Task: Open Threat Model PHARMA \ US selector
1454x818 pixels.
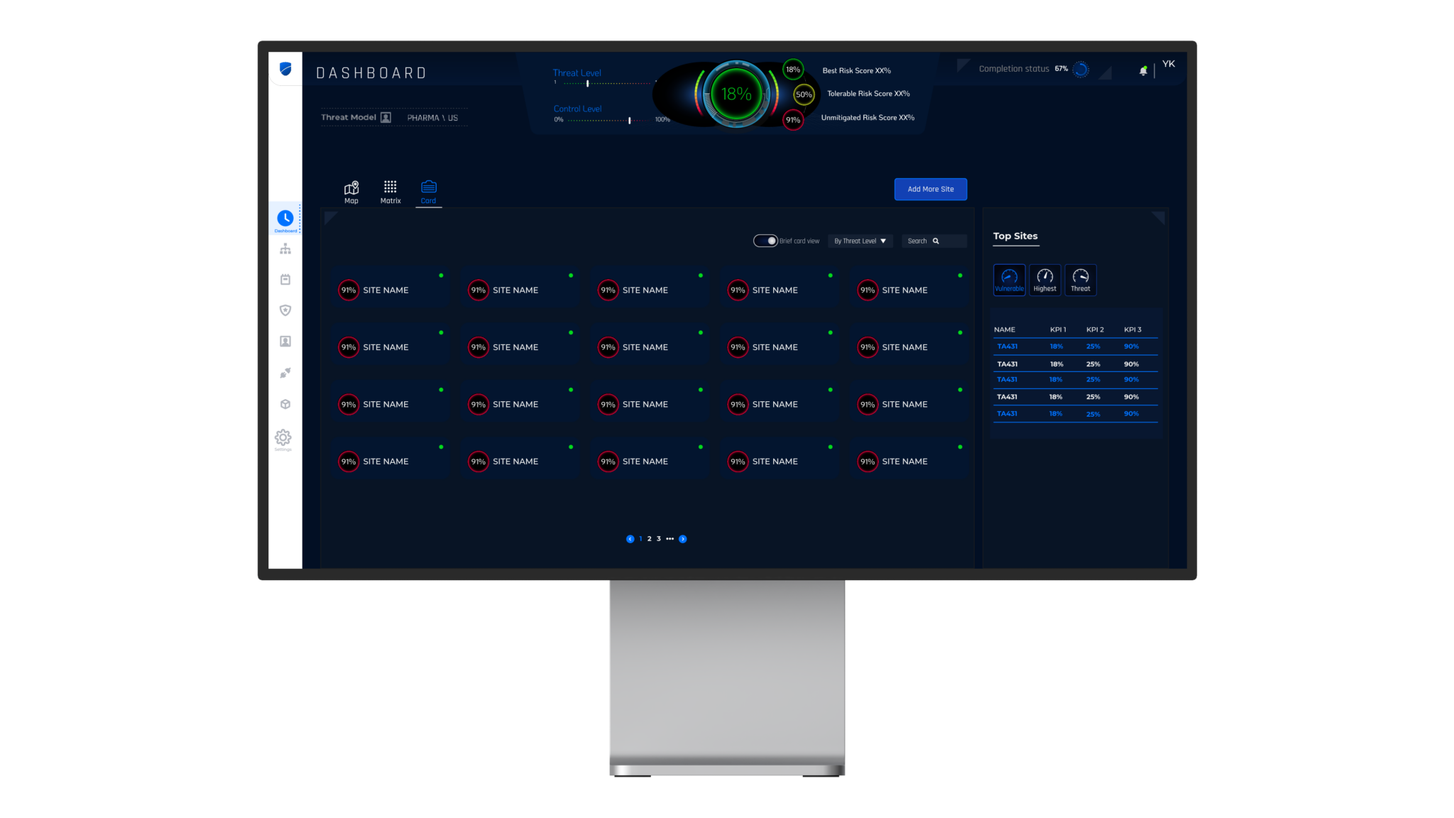Action: point(432,118)
